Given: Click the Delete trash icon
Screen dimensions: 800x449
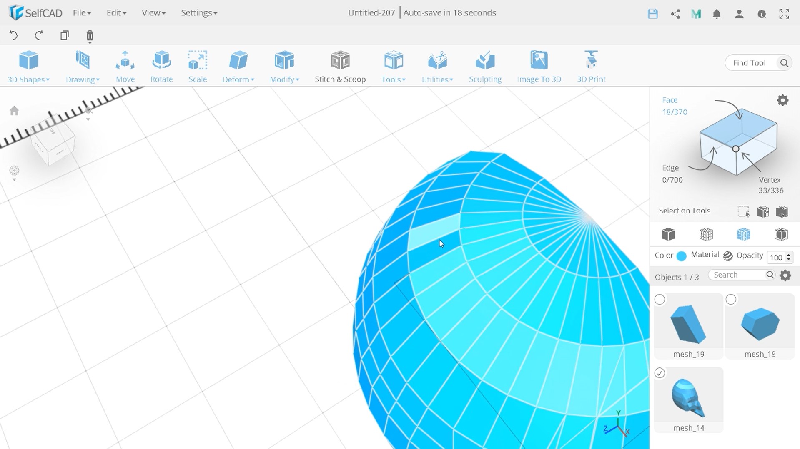Looking at the screenshot, I should tap(90, 36).
